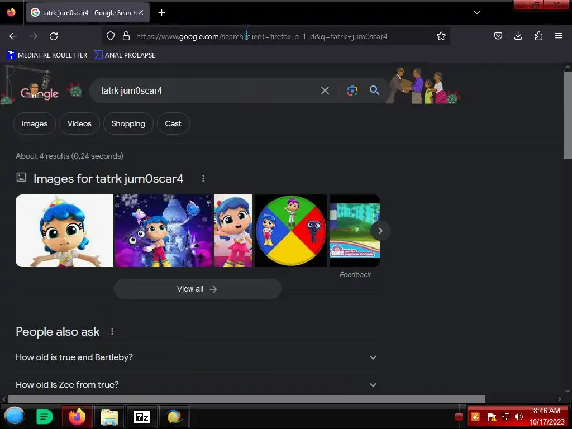
Task: Open the Windows Start orb
Action: [x=14, y=416]
